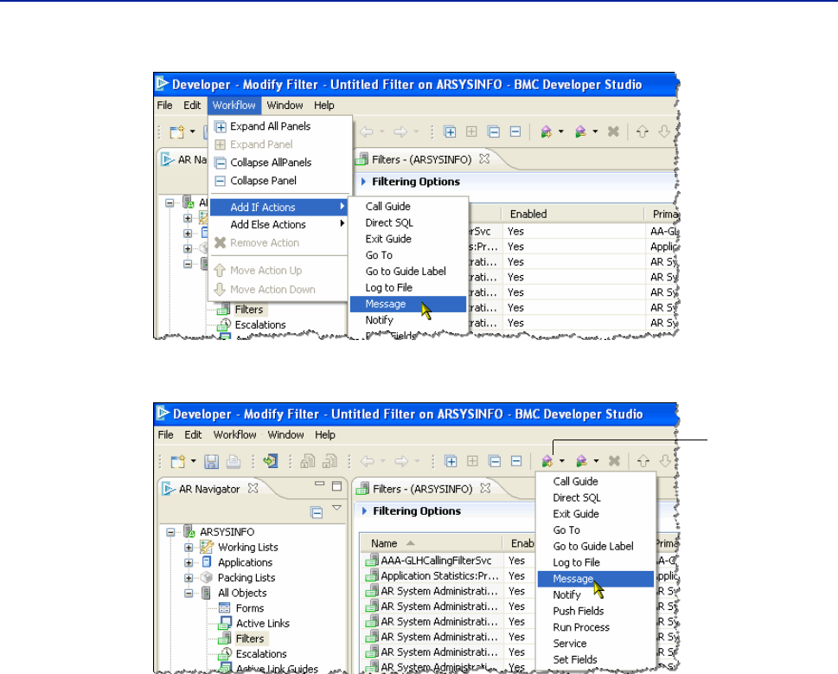Select Collapse AllPanels menu entry
The height and width of the screenshot is (674, 838).
pos(280,163)
